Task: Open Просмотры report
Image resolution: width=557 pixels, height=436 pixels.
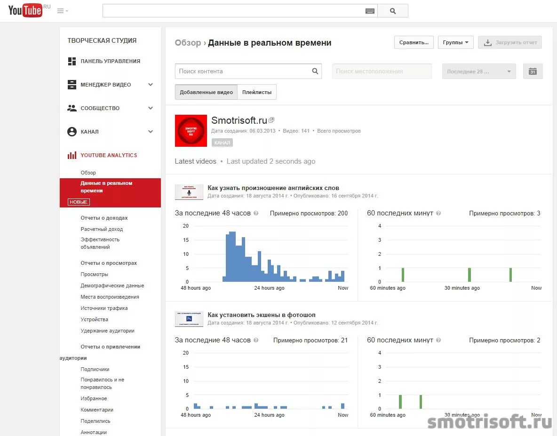Action: click(x=94, y=274)
